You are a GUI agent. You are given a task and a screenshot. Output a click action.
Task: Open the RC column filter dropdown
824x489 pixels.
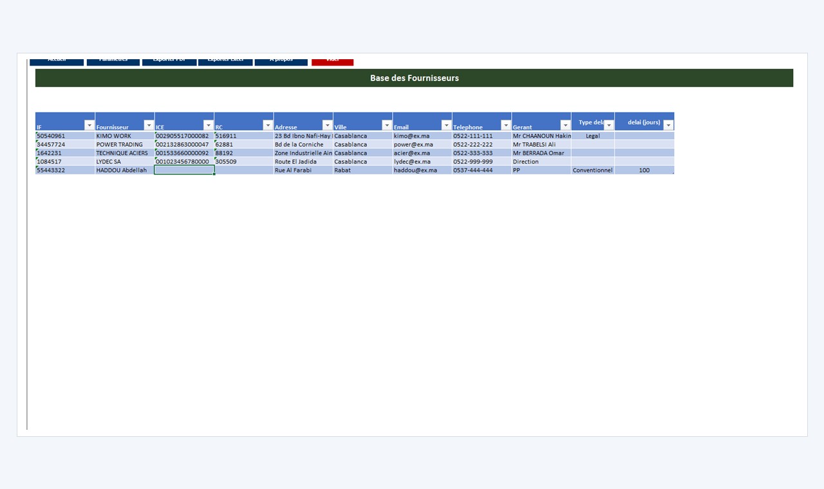[x=268, y=125]
